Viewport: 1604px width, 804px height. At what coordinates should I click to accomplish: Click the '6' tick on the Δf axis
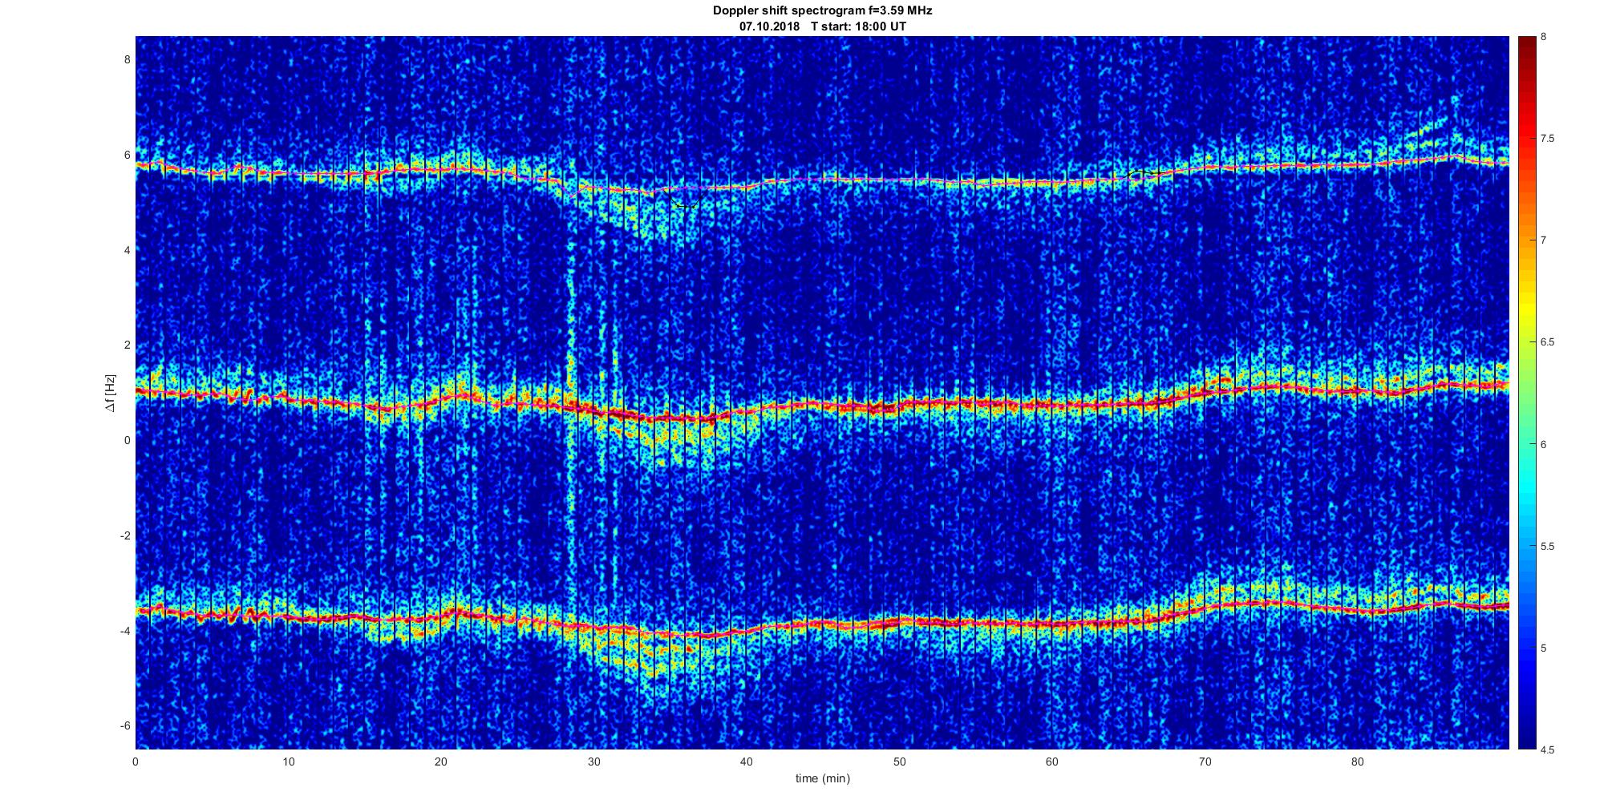127,155
